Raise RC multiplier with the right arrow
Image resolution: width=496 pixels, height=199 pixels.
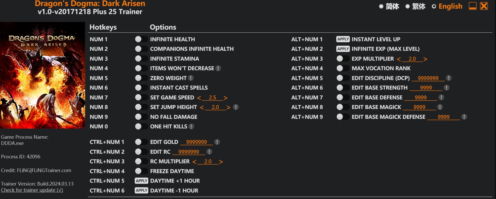click(x=221, y=162)
